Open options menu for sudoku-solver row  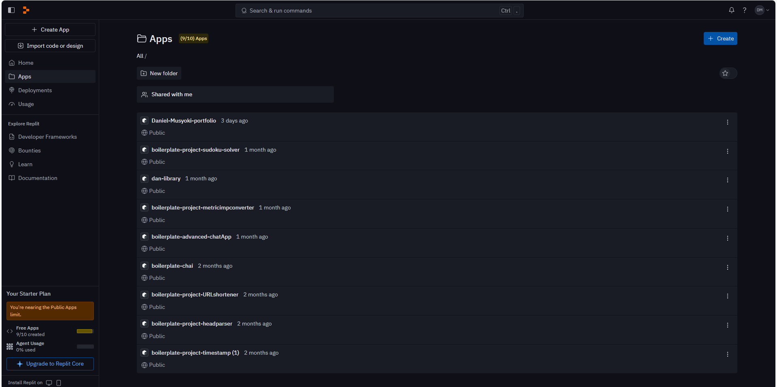point(728,151)
